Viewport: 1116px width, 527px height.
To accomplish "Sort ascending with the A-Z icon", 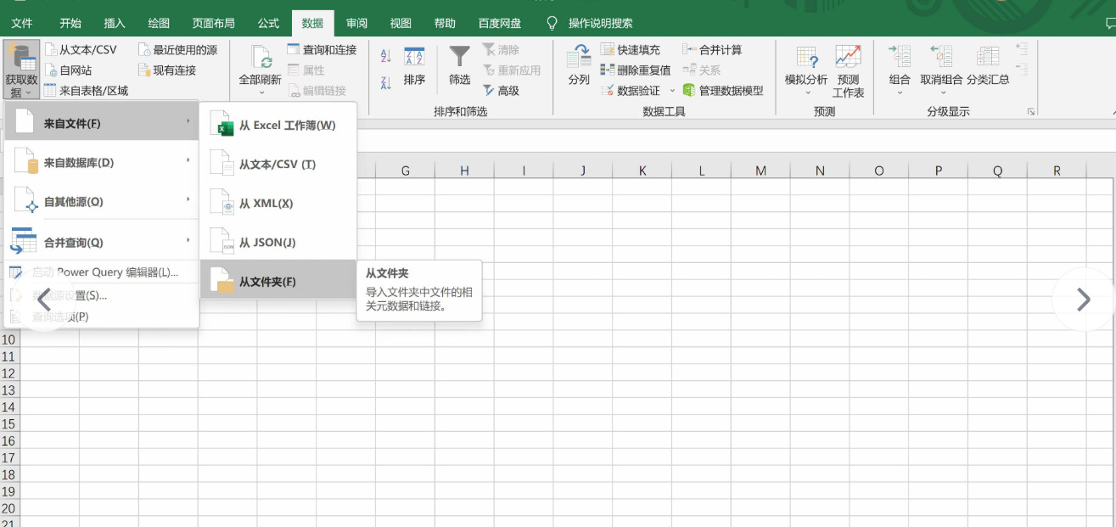I will (x=386, y=56).
